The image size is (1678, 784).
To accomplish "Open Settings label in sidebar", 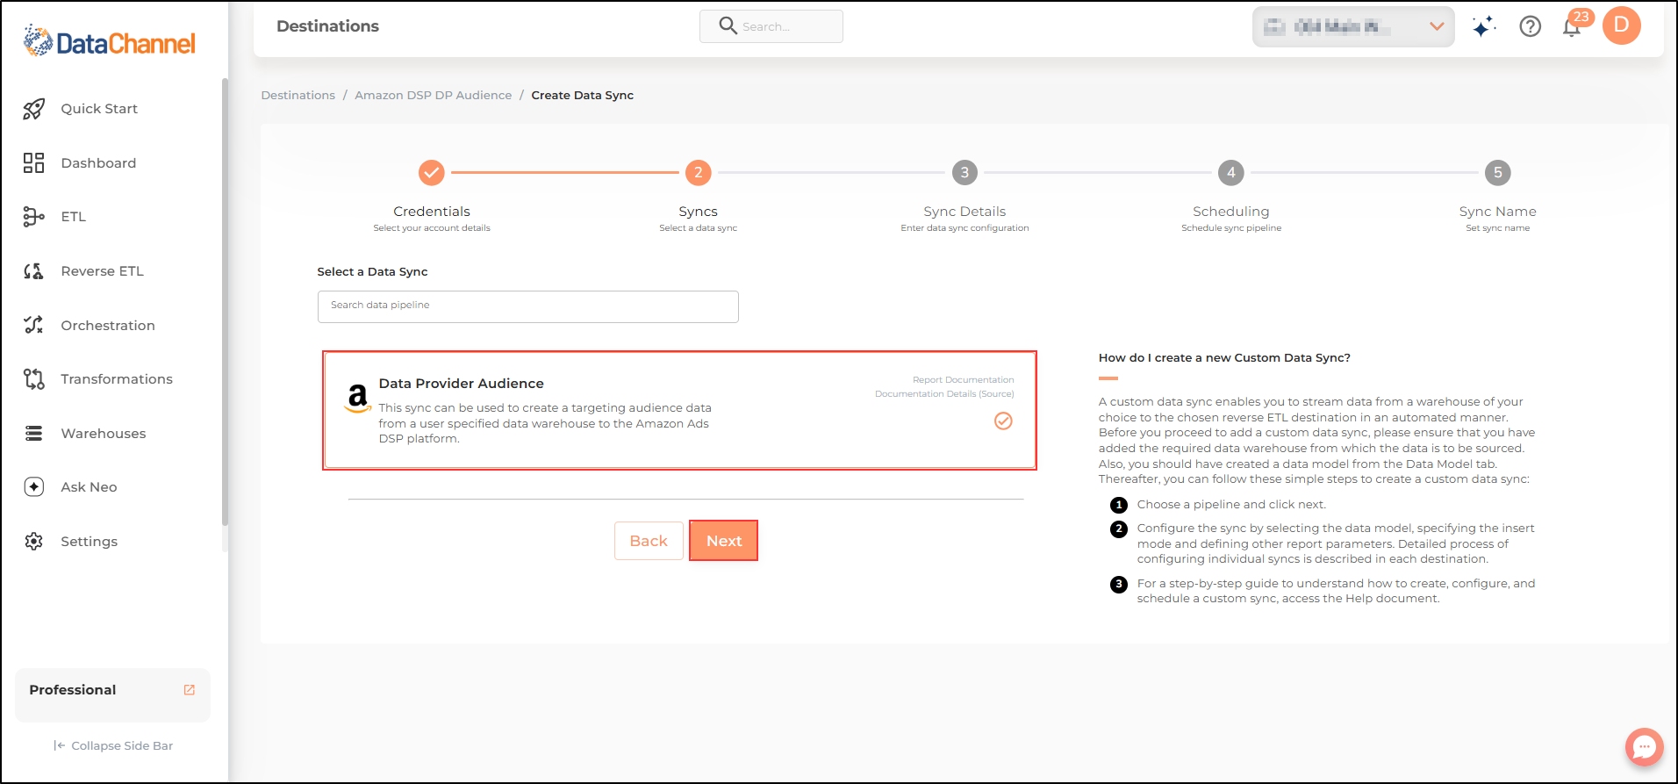I will (89, 542).
